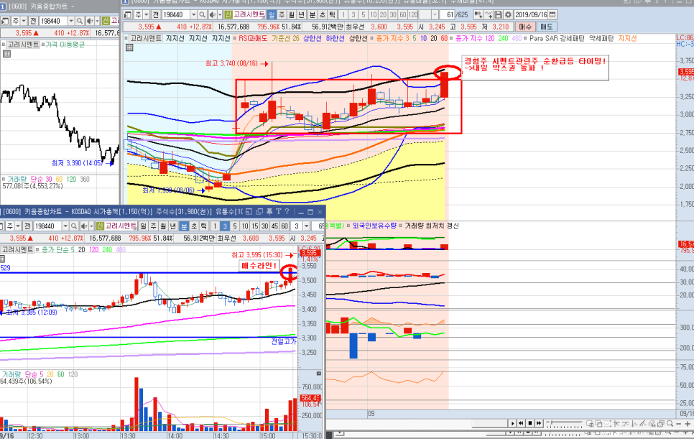Open the 주 dropdown arrow in the minute chart window
Screen dimensions: 694x439
tap(18, 226)
